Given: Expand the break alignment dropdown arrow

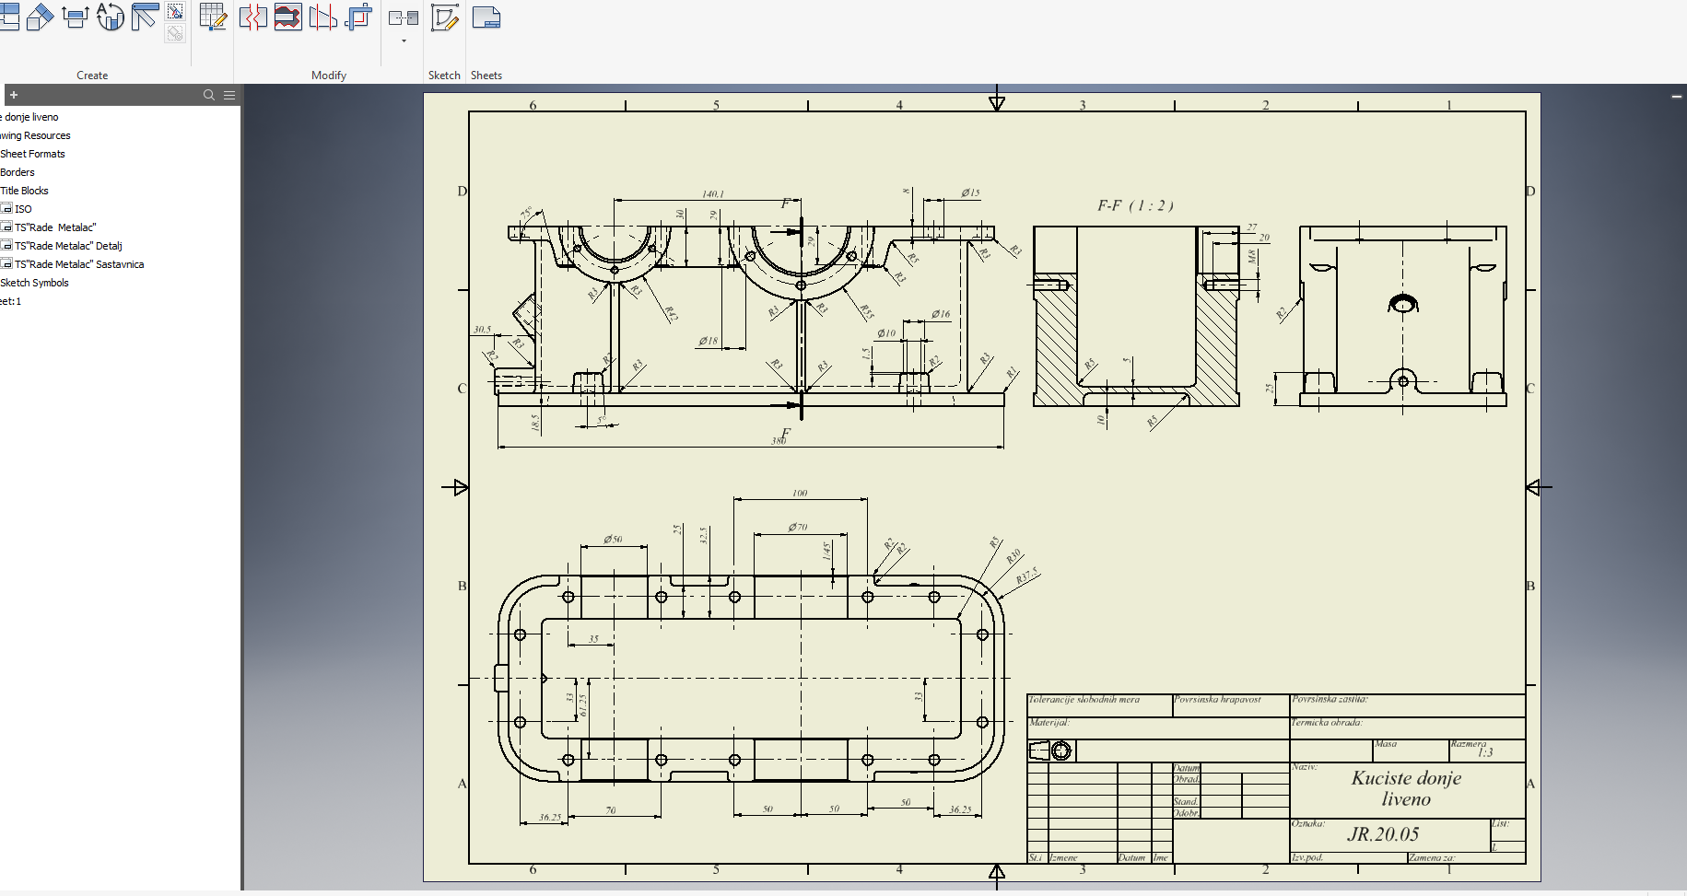Looking at the screenshot, I should pos(404,41).
